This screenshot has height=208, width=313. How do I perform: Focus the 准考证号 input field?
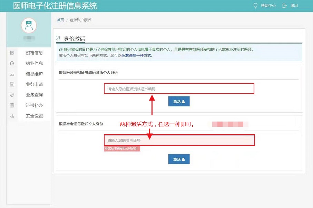(178, 140)
